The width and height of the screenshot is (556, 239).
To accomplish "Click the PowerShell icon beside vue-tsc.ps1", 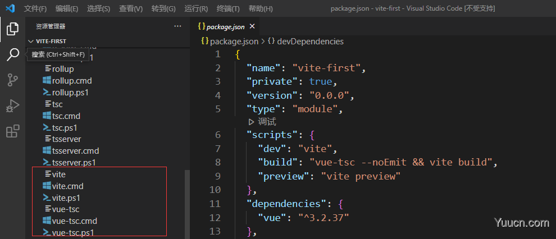I will pyautogui.click(x=47, y=232).
